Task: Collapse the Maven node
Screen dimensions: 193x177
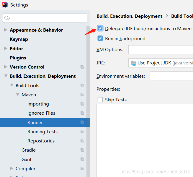Action: pos(18,95)
